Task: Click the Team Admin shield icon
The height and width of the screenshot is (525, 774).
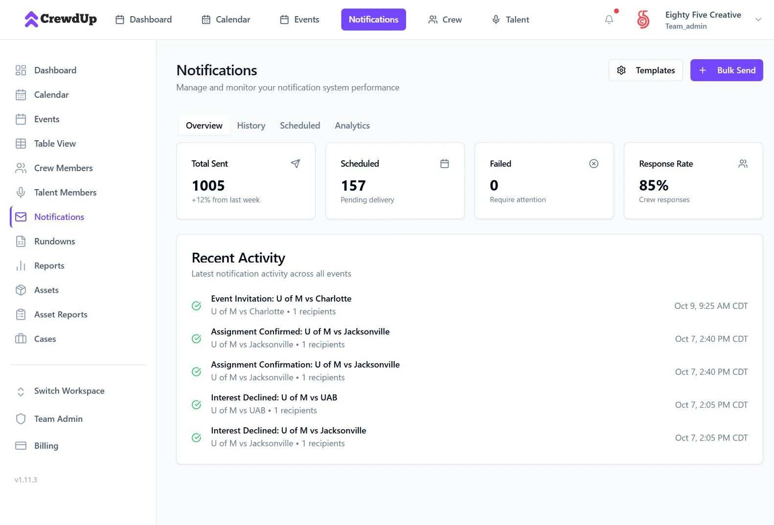Action: (21, 419)
